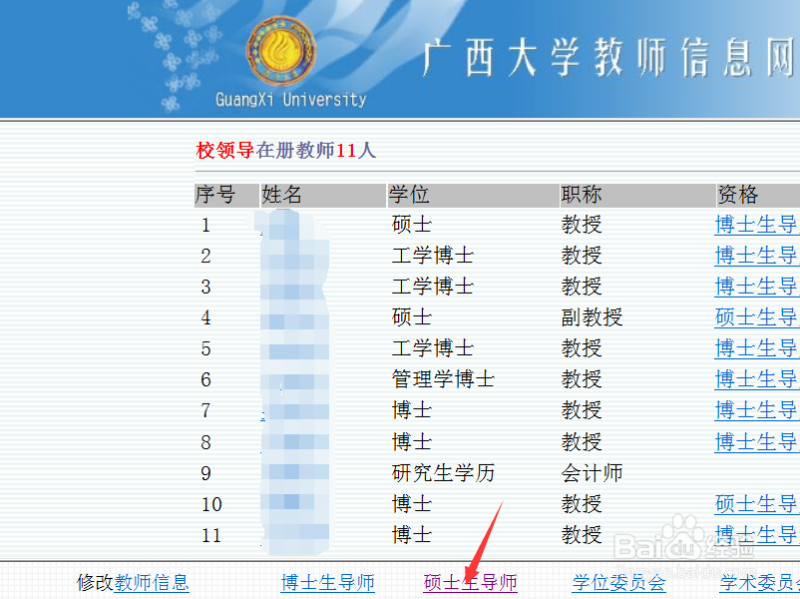Open the 硕士生导师 link marked by red arrow
Screen dimensions: 800x599
click(x=469, y=584)
